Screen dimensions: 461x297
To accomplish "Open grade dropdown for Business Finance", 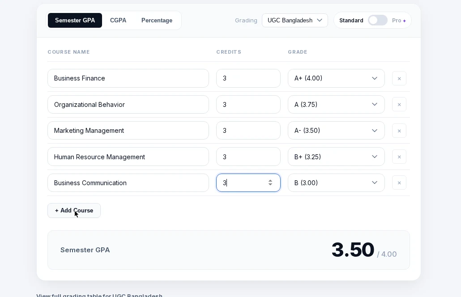I will click(x=336, y=78).
